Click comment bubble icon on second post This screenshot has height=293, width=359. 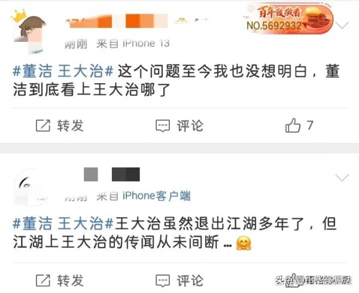click(x=163, y=281)
